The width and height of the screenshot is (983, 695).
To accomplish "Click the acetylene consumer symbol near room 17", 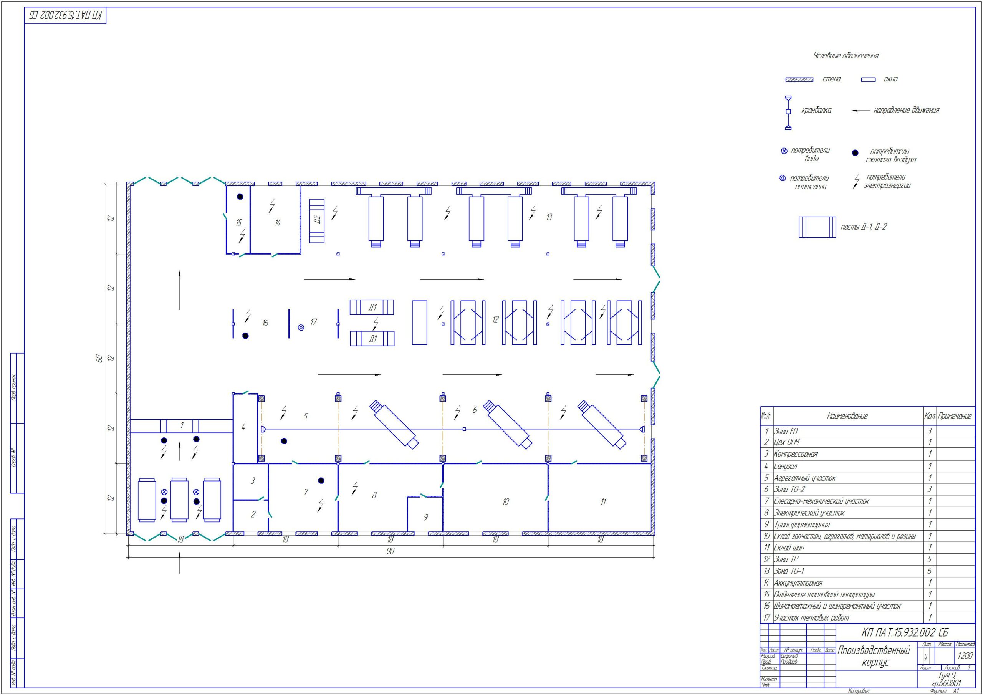I will (301, 328).
